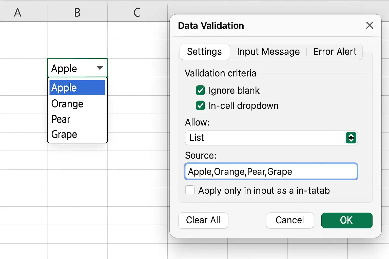Open the Error Alert tab
389x259 pixels.
coord(335,52)
